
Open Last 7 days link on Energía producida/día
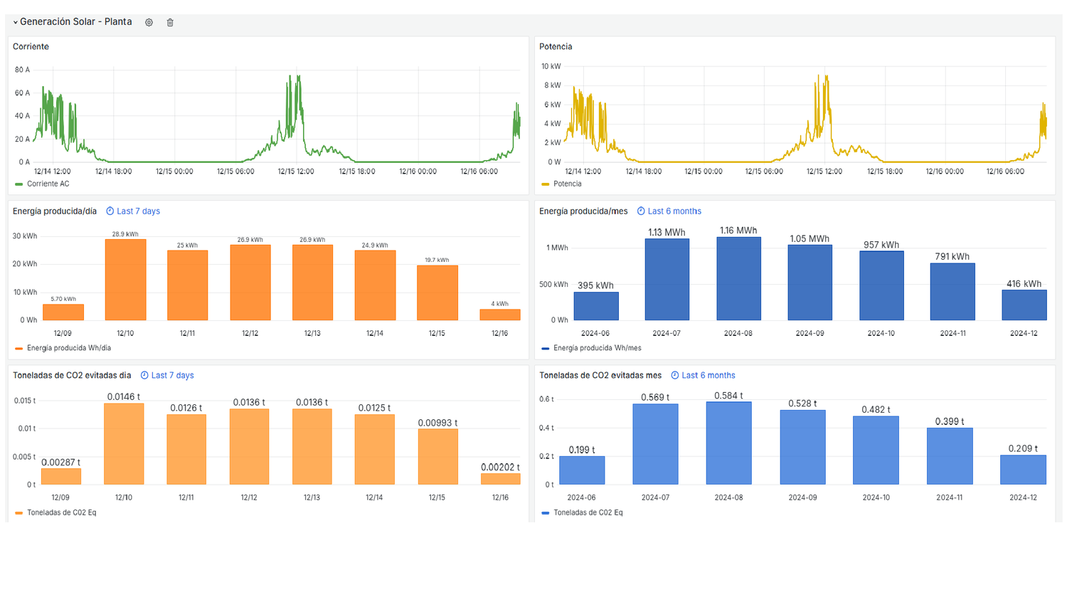(138, 211)
